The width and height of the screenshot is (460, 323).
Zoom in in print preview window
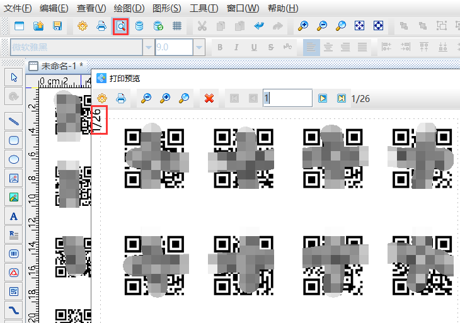[x=165, y=98]
